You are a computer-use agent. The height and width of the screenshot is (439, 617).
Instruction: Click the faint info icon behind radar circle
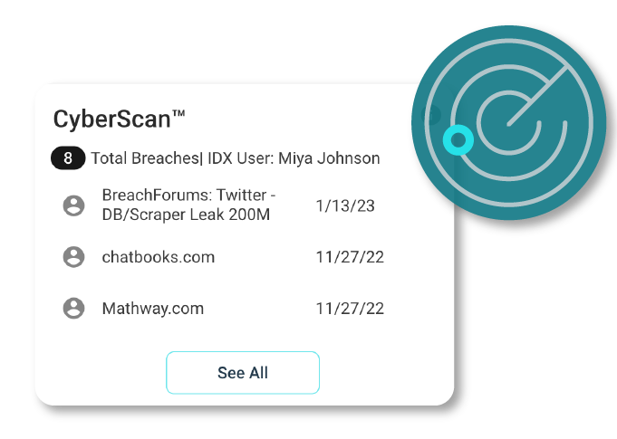click(431, 116)
